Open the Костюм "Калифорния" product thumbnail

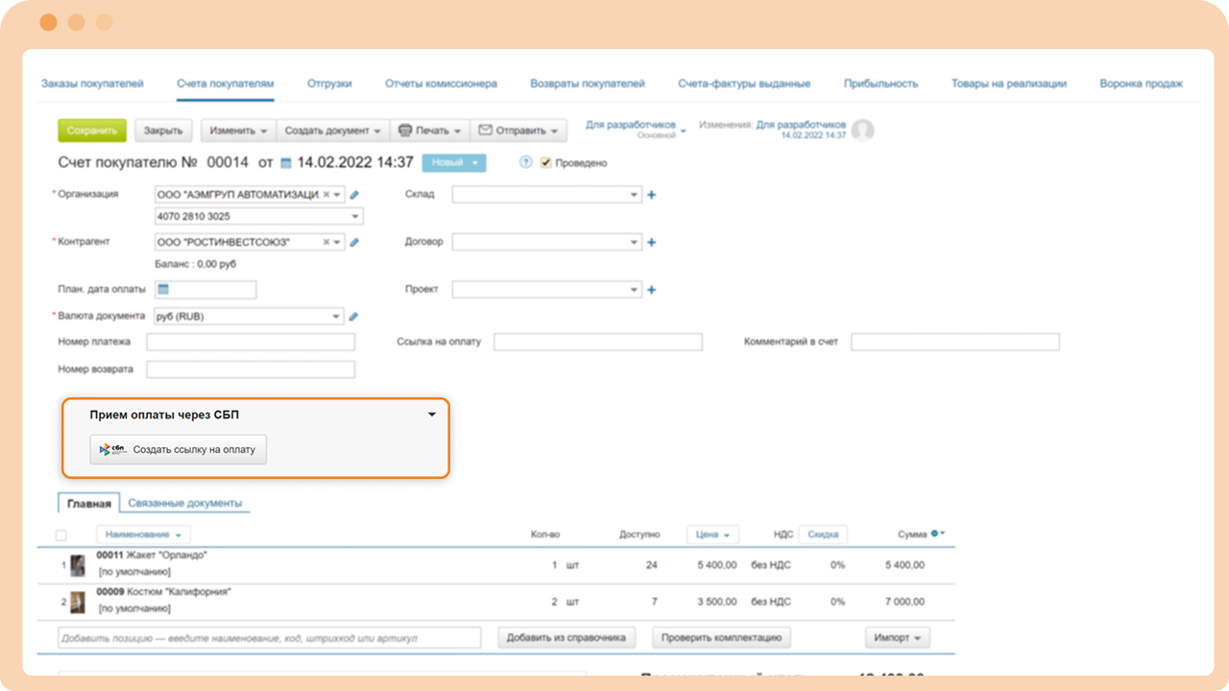78,602
